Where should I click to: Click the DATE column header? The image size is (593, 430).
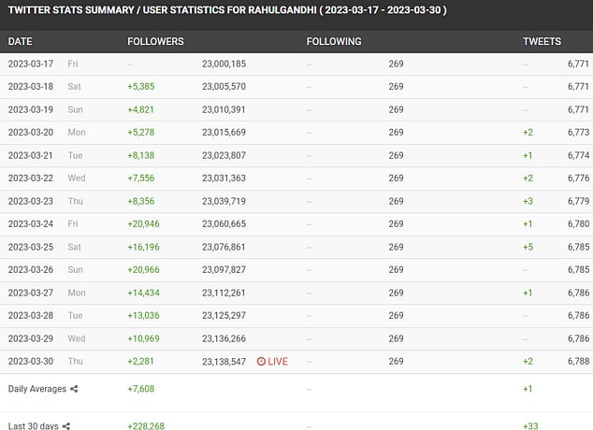point(20,41)
